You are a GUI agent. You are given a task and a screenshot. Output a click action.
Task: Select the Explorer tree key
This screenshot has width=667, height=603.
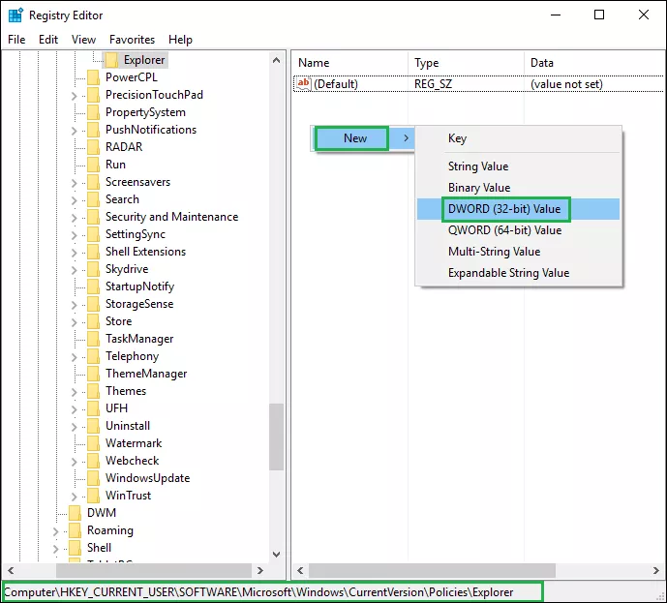coord(144,60)
